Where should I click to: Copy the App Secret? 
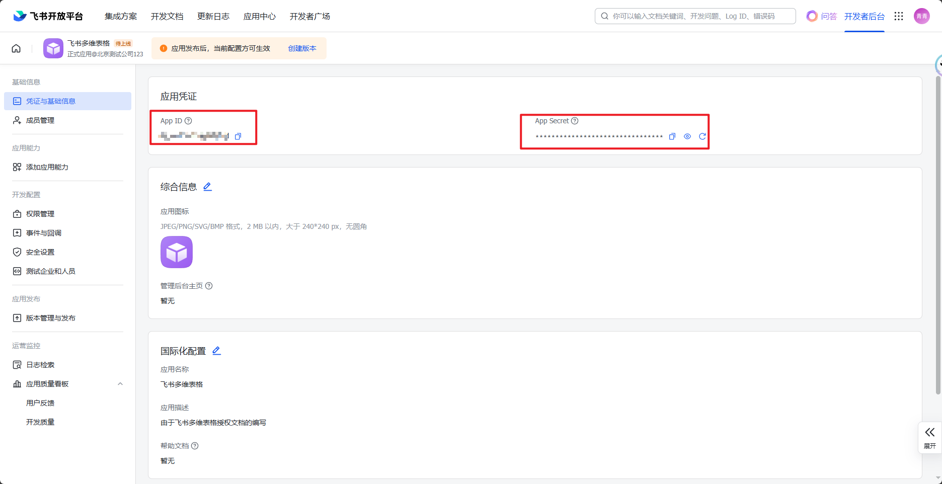[x=672, y=136]
